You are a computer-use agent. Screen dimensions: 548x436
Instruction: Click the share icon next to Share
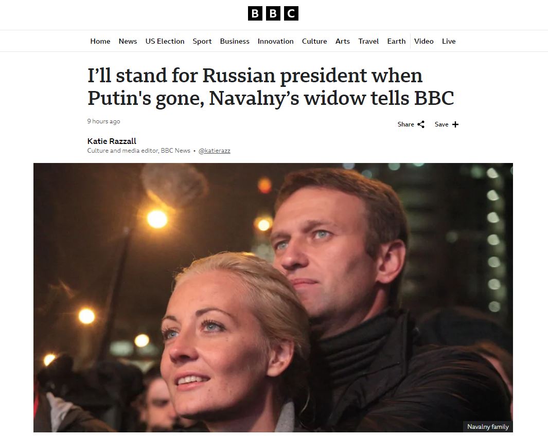(x=421, y=124)
